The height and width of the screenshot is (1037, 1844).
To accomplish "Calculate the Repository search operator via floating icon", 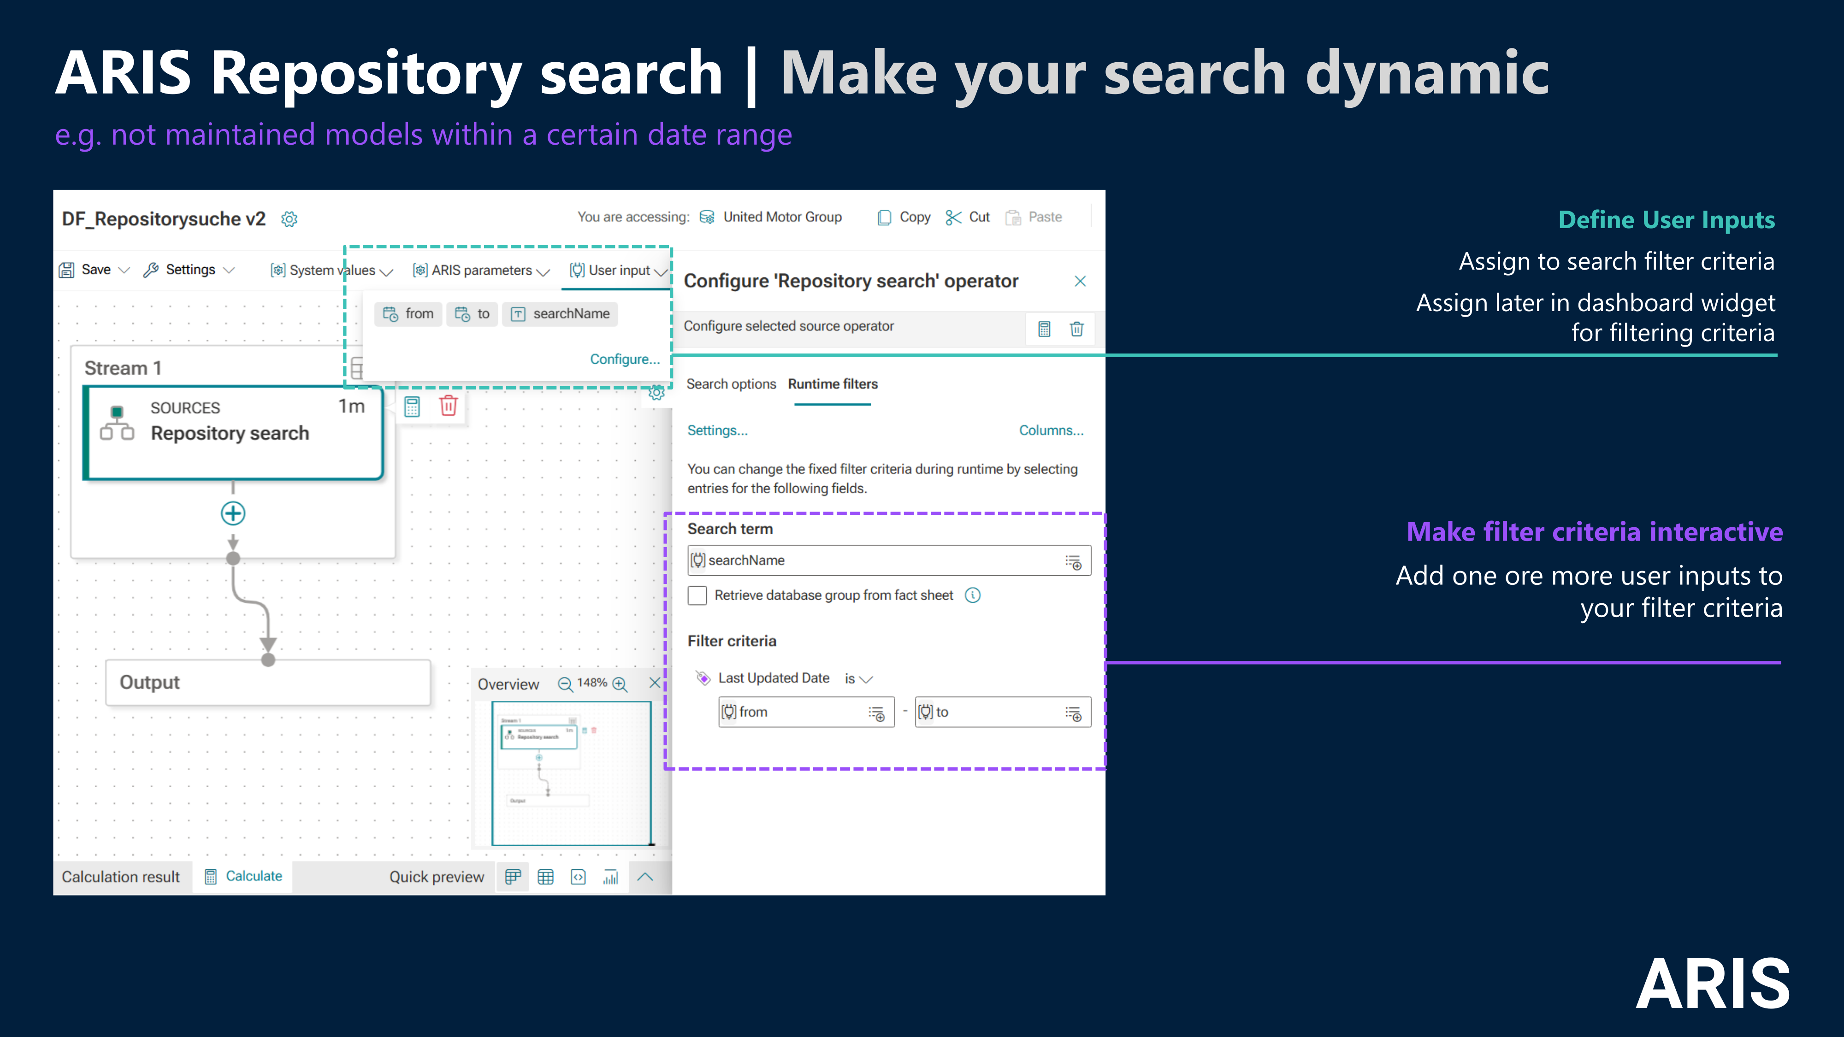I will coord(412,407).
